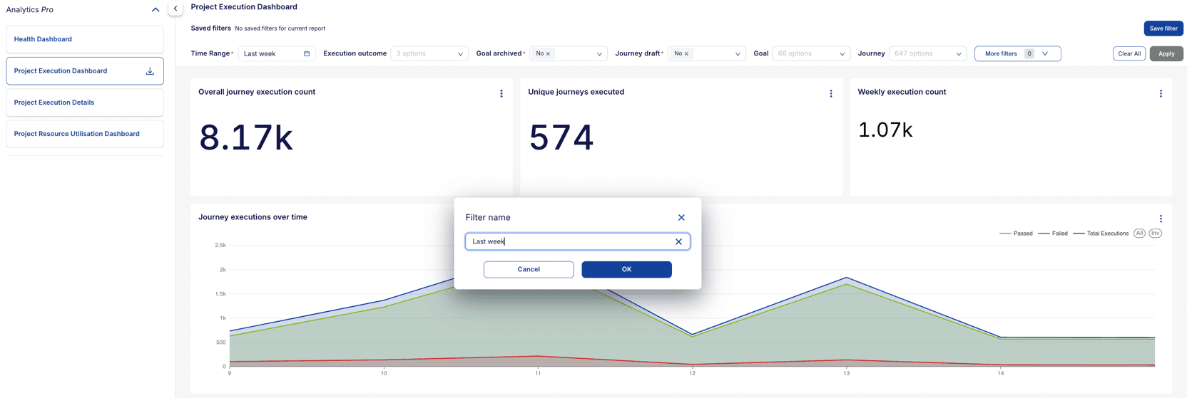Screen dimensions: 1187x398
Task: Clear the filter name text field
Action: coord(678,242)
